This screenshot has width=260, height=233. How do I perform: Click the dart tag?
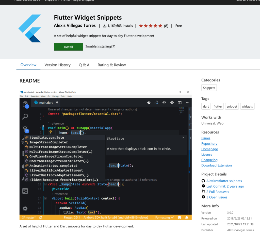point(206,106)
